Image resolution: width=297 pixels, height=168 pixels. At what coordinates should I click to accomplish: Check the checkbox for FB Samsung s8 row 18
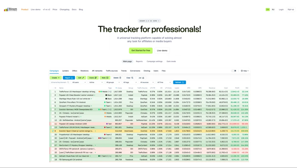click(x=53, y=160)
